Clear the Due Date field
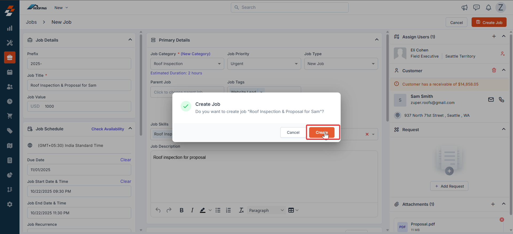 pos(126,160)
